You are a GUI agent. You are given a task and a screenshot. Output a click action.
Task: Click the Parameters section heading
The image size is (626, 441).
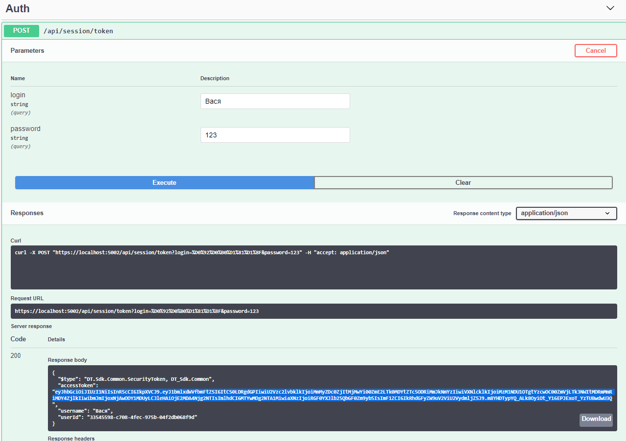point(27,51)
